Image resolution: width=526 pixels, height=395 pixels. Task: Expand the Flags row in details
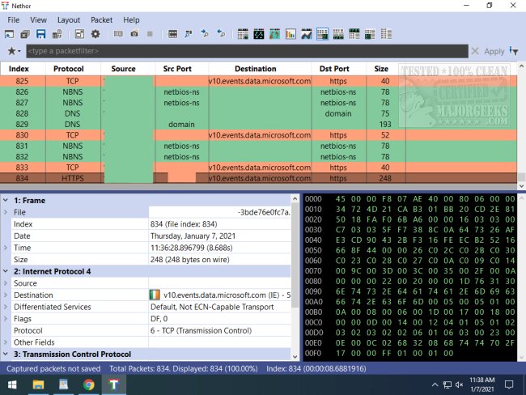coord(6,319)
